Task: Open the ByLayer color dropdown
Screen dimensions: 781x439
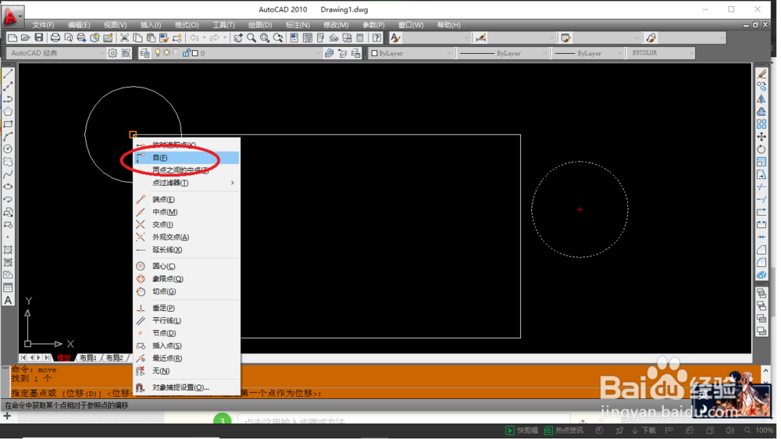Action: click(449, 53)
